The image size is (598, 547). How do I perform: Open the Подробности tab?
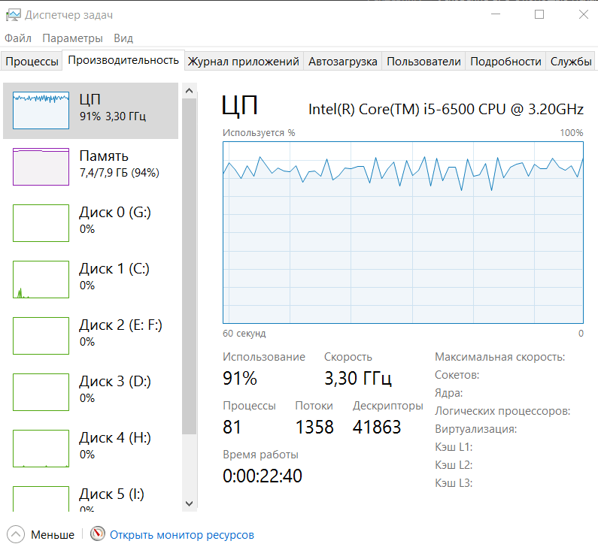[x=505, y=62]
